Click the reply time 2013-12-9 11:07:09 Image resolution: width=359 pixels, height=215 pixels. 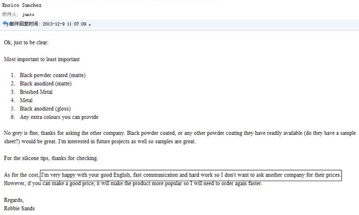click(x=64, y=24)
